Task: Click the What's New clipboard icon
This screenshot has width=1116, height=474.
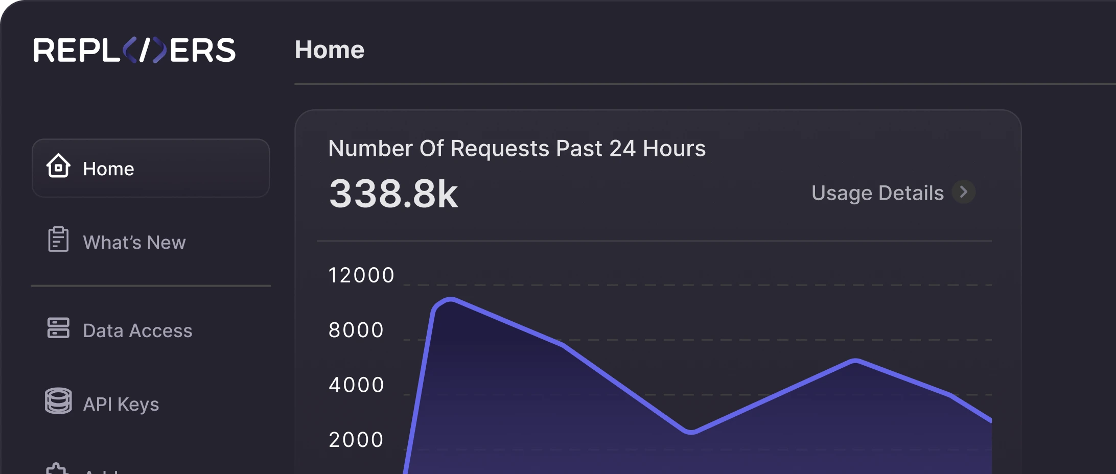Action: [x=58, y=240]
